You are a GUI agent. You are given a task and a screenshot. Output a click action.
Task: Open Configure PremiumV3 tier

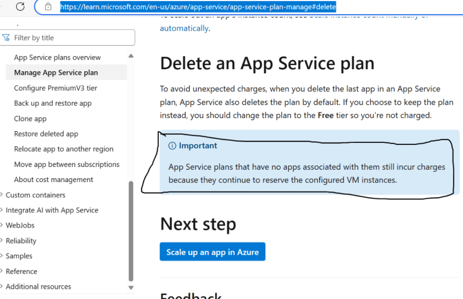point(56,88)
